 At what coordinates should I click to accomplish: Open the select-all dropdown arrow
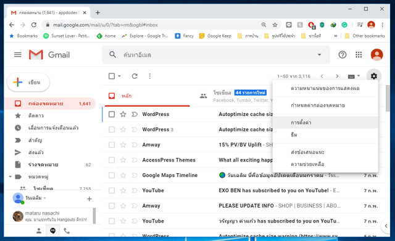[x=119, y=76]
